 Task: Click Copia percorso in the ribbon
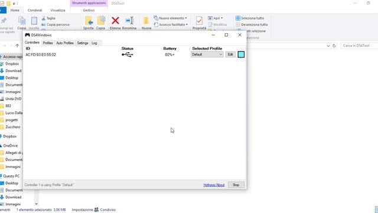(x=56, y=25)
